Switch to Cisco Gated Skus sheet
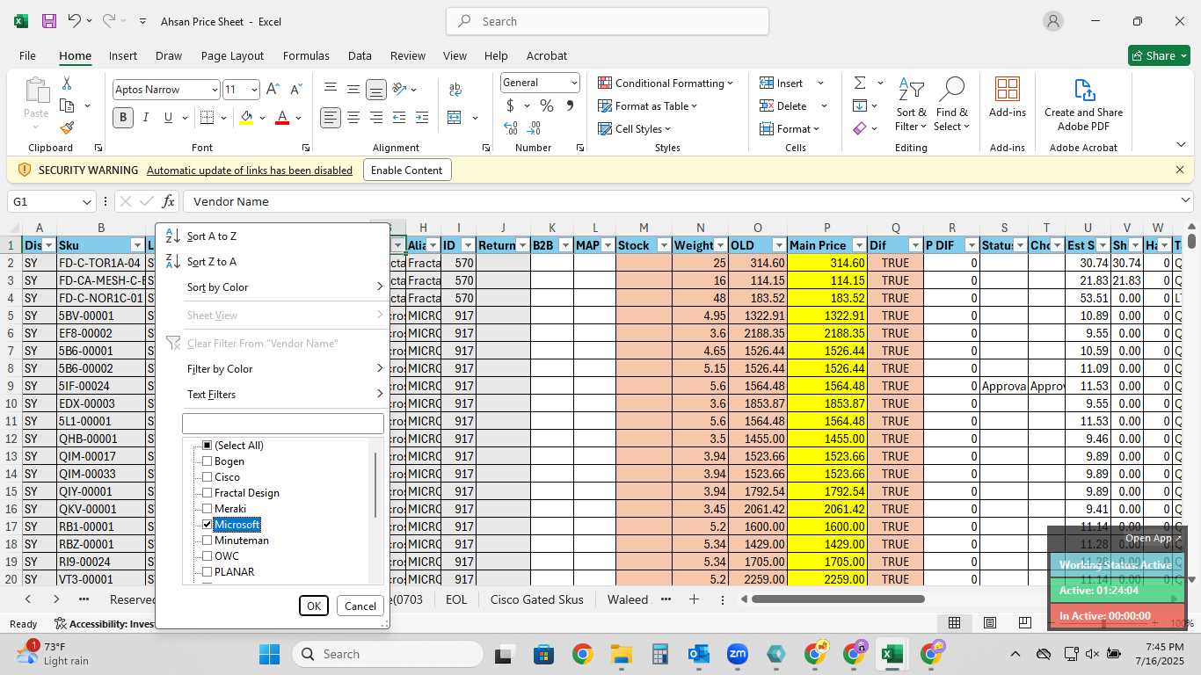The height and width of the screenshot is (675, 1201). pos(536,599)
